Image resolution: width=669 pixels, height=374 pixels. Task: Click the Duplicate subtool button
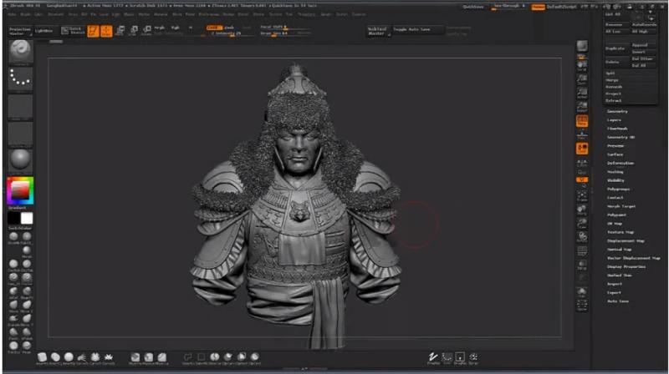pos(615,48)
